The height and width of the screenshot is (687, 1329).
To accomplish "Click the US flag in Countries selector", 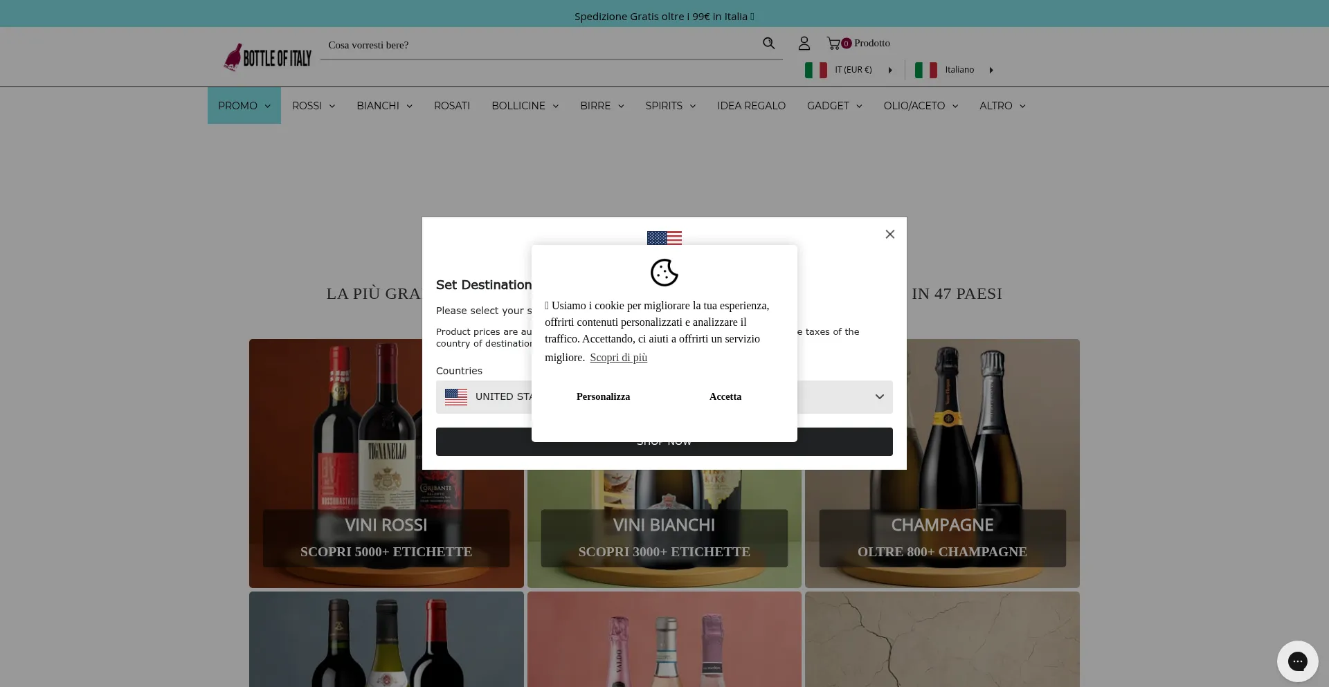I will (456, 397).
